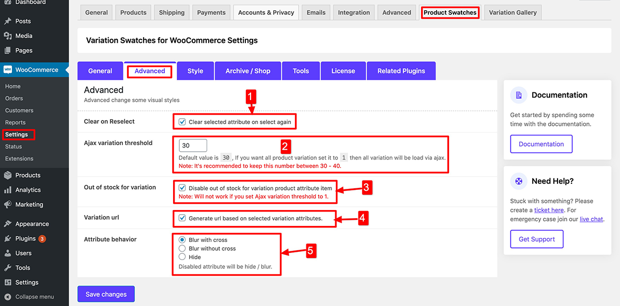620x306 pixels.
Task: Click the Documentation button
Action: click(x=541, y=144)
